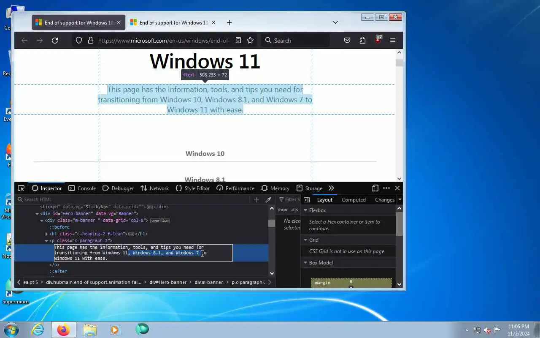Close the first End of support tab
The height and width of the screenshot is (338, 540).
[x=119, y=23]
